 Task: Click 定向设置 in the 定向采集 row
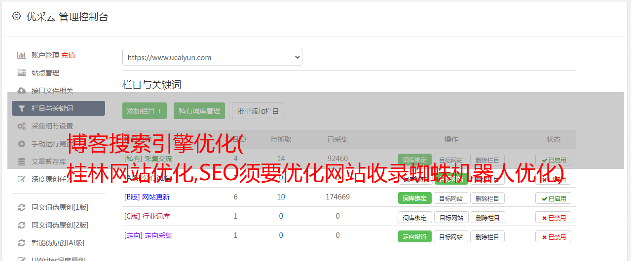[x=415, y=236]
